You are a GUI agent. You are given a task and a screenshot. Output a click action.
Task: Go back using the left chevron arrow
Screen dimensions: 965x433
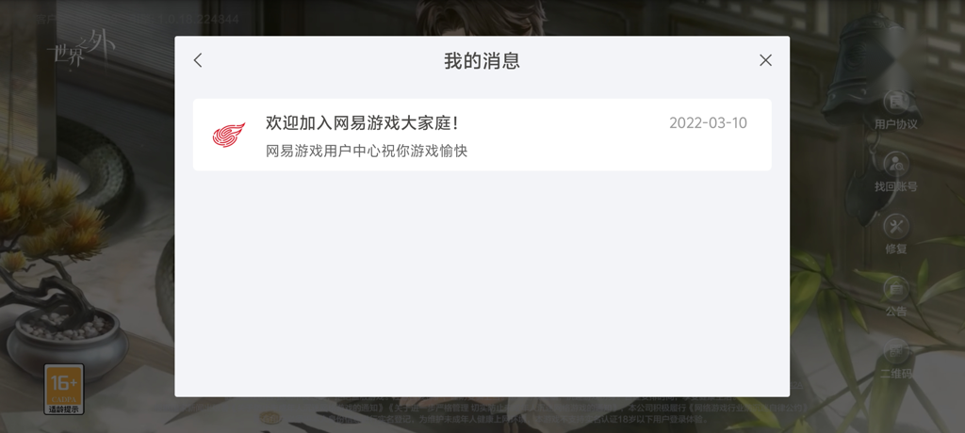click(198, 60)
